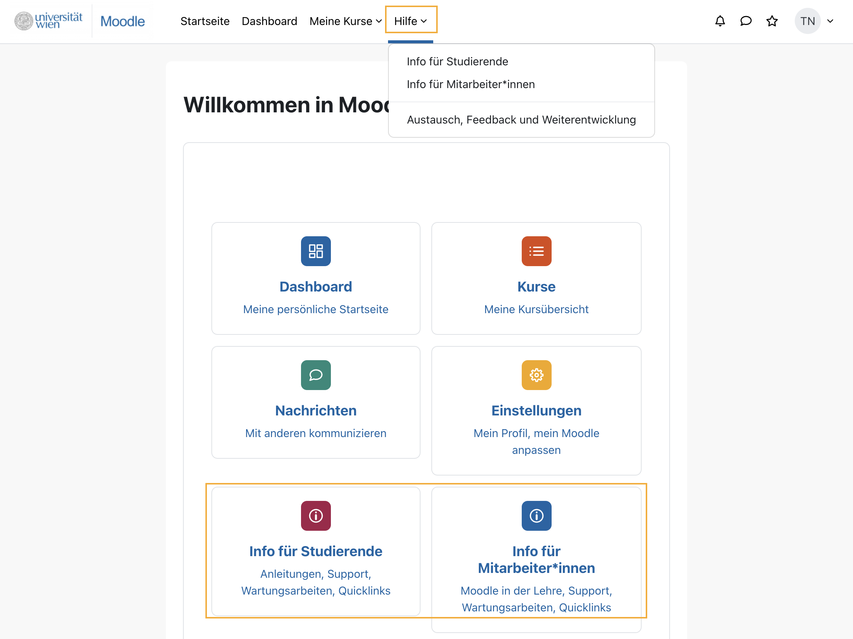This screenshot has width=853, height=639.
Task: Click the star favorites icon in header
Action: (772, 21)
